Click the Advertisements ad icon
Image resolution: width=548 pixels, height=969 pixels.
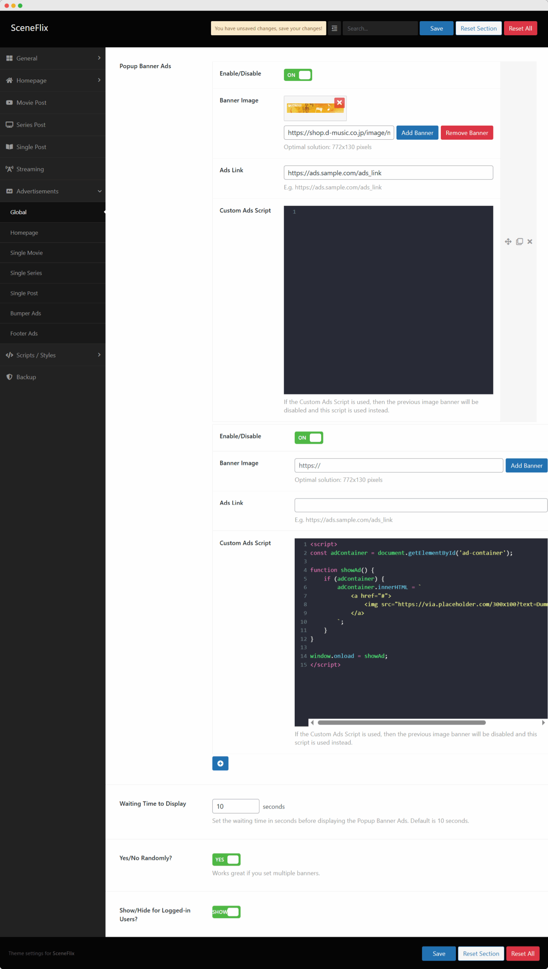9,191
